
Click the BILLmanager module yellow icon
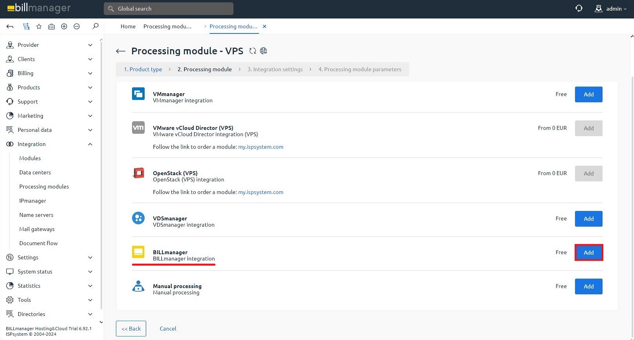[138, 252]
